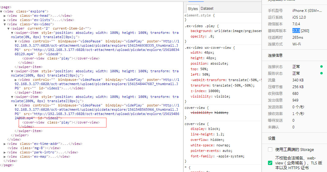Image resolution: width=327 pixels, height=172 pixels.
Task: Expand the ex-lists view node
Action: coord(5,20)
